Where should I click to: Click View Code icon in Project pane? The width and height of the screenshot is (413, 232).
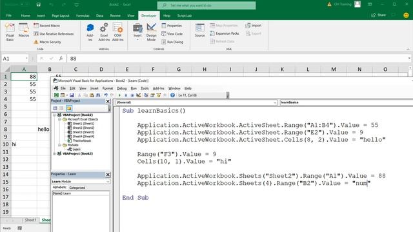55,108
